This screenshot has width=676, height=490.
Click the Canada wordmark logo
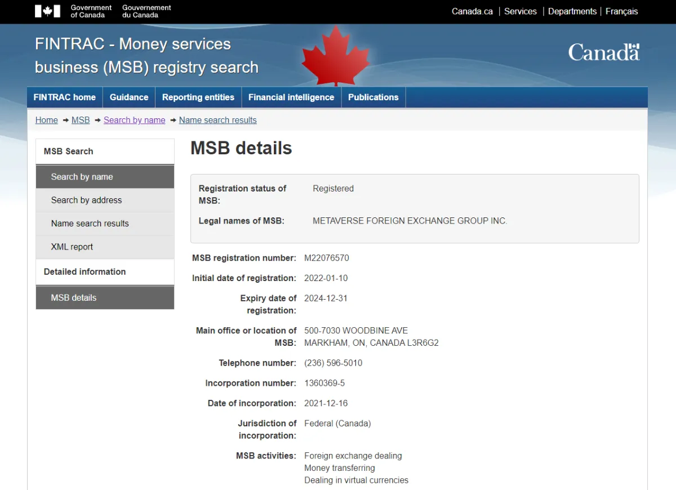[604, 52]
